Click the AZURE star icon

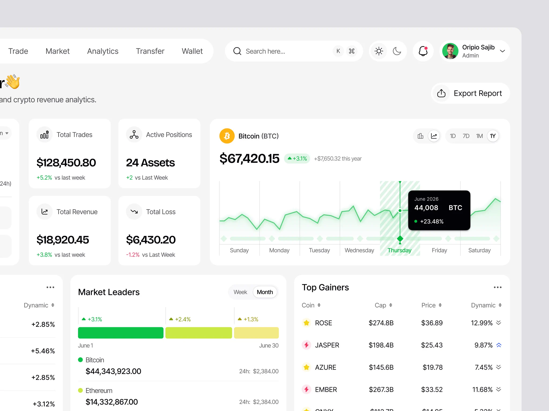[x=306, y=367]
